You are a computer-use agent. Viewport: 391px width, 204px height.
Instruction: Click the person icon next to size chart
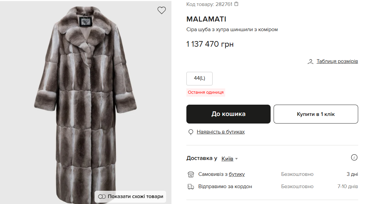click(x=310, y=61)
